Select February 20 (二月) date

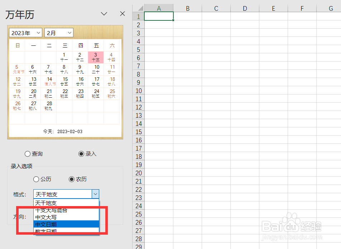click(33, 94)
